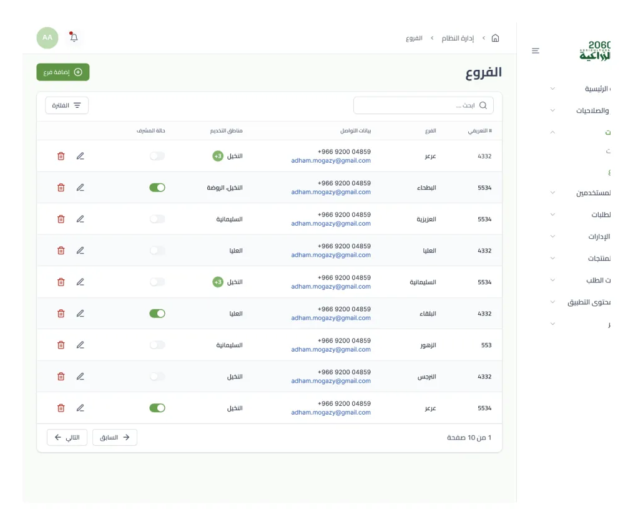The image size is (633, 525).
Task: Go to next page with التالي button
Action: click(x=67, y=438)
